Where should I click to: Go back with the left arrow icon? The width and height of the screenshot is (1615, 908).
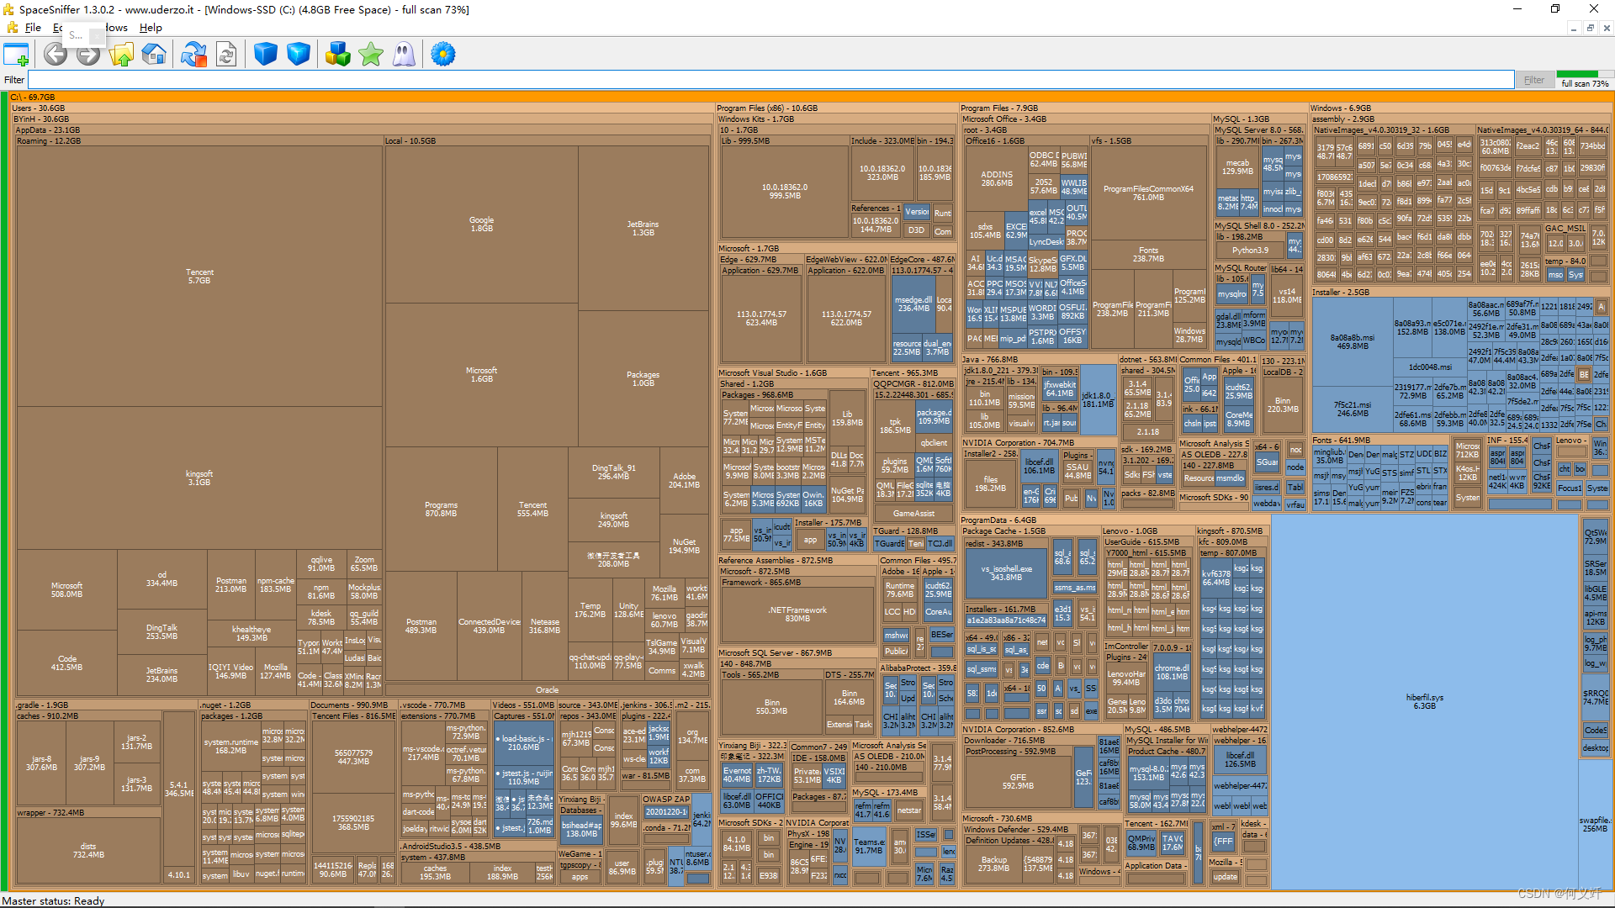pyautogui.click(x=56, y=55)
